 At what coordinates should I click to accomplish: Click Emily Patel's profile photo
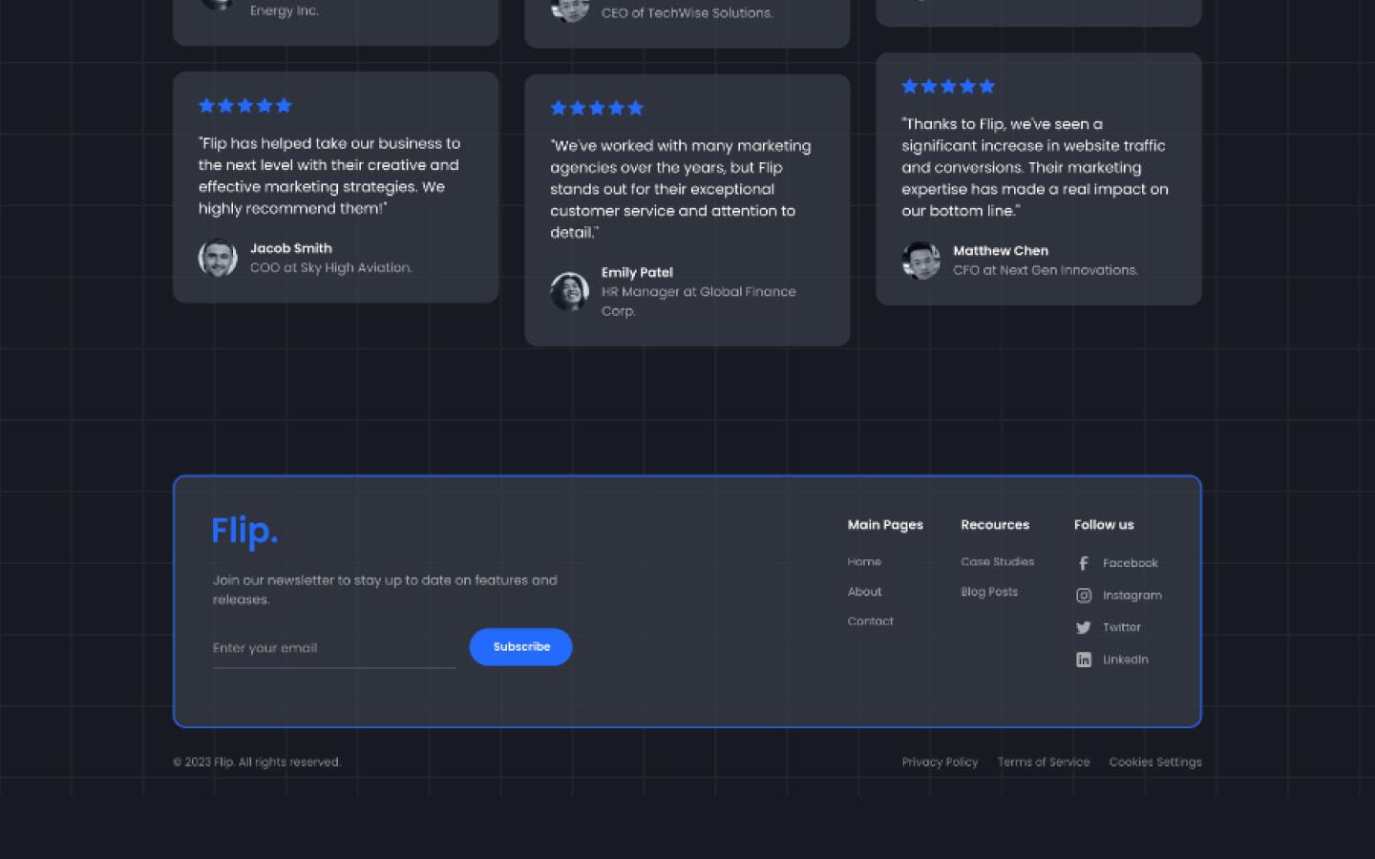570,291
